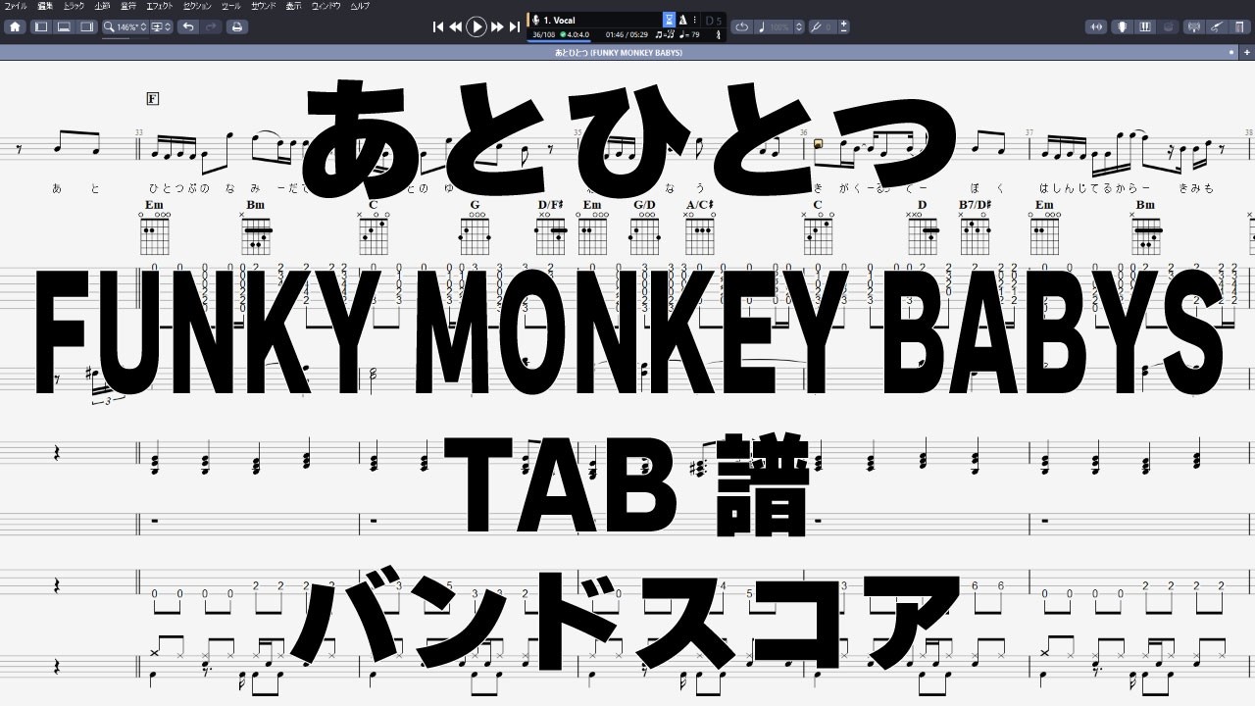The height and width of the screenshot is (706, 1255).
Task: Start playback with the play button
Action: (477, 26)
